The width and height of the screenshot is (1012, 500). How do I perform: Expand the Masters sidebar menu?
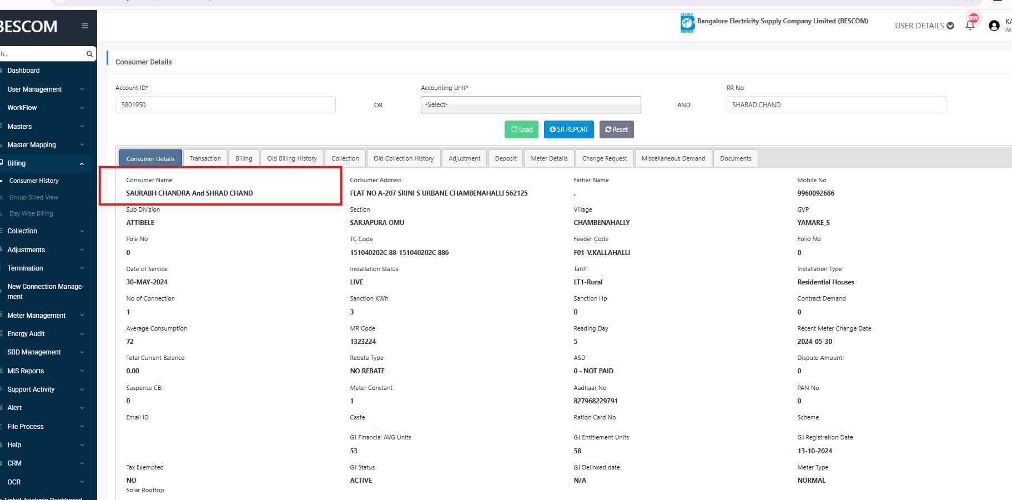point(46,127)
